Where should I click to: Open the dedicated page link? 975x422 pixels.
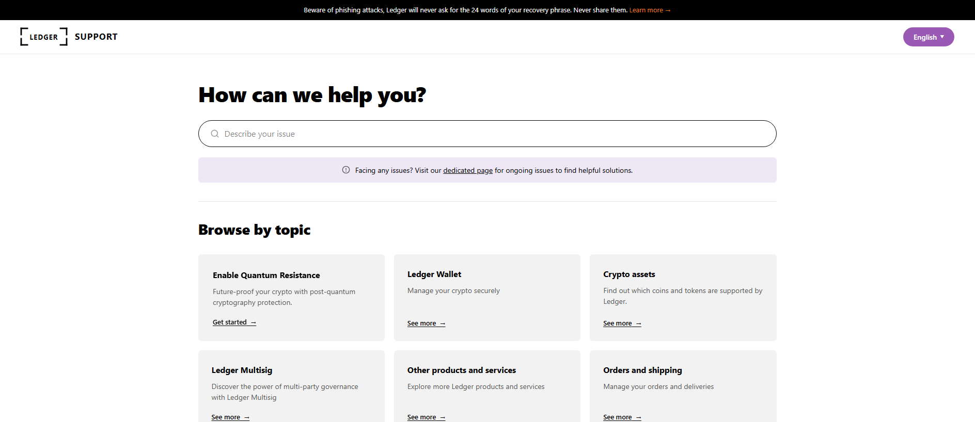468,170
